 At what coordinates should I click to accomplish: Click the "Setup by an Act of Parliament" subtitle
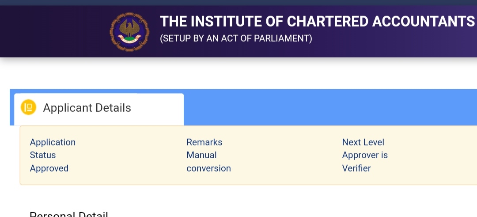tap(236, 39)
